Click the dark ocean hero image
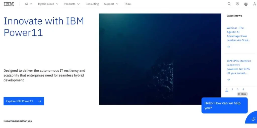The width and height of the screenshot is (257, 128). click(160, 59)
